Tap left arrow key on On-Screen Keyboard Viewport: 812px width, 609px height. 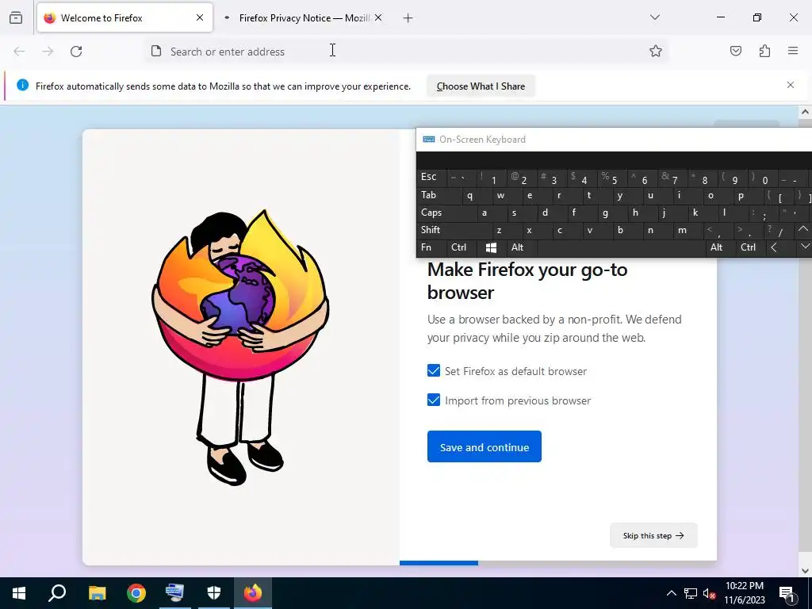(779, 247)
